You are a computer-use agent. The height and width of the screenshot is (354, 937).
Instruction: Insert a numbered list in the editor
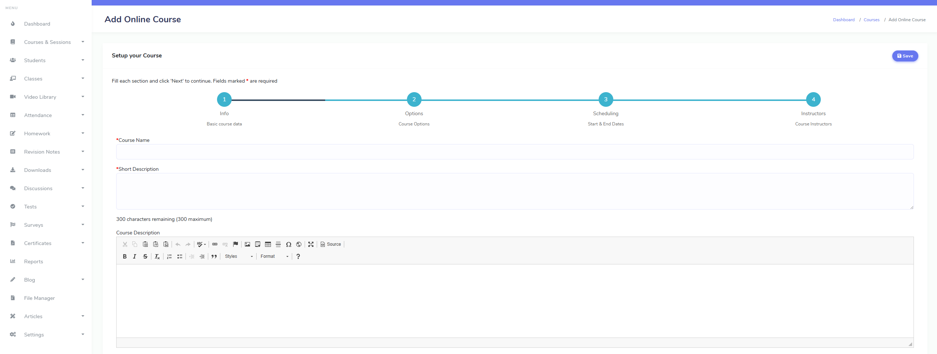coord(169,256)
